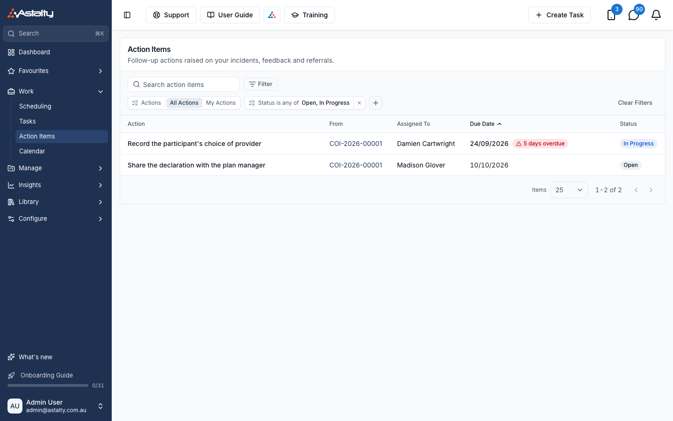
Task: Click the 24/09/2026 due date
Action: tap(489, 144)
